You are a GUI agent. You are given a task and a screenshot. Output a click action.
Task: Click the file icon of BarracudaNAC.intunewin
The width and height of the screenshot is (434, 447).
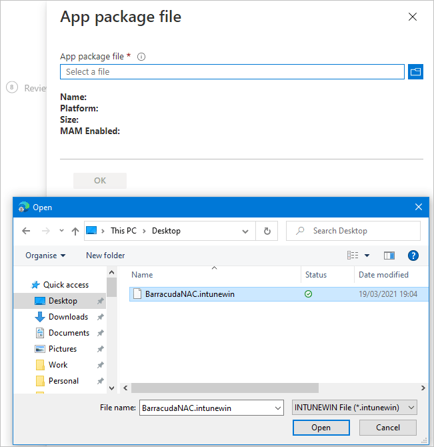click(137, 294)
